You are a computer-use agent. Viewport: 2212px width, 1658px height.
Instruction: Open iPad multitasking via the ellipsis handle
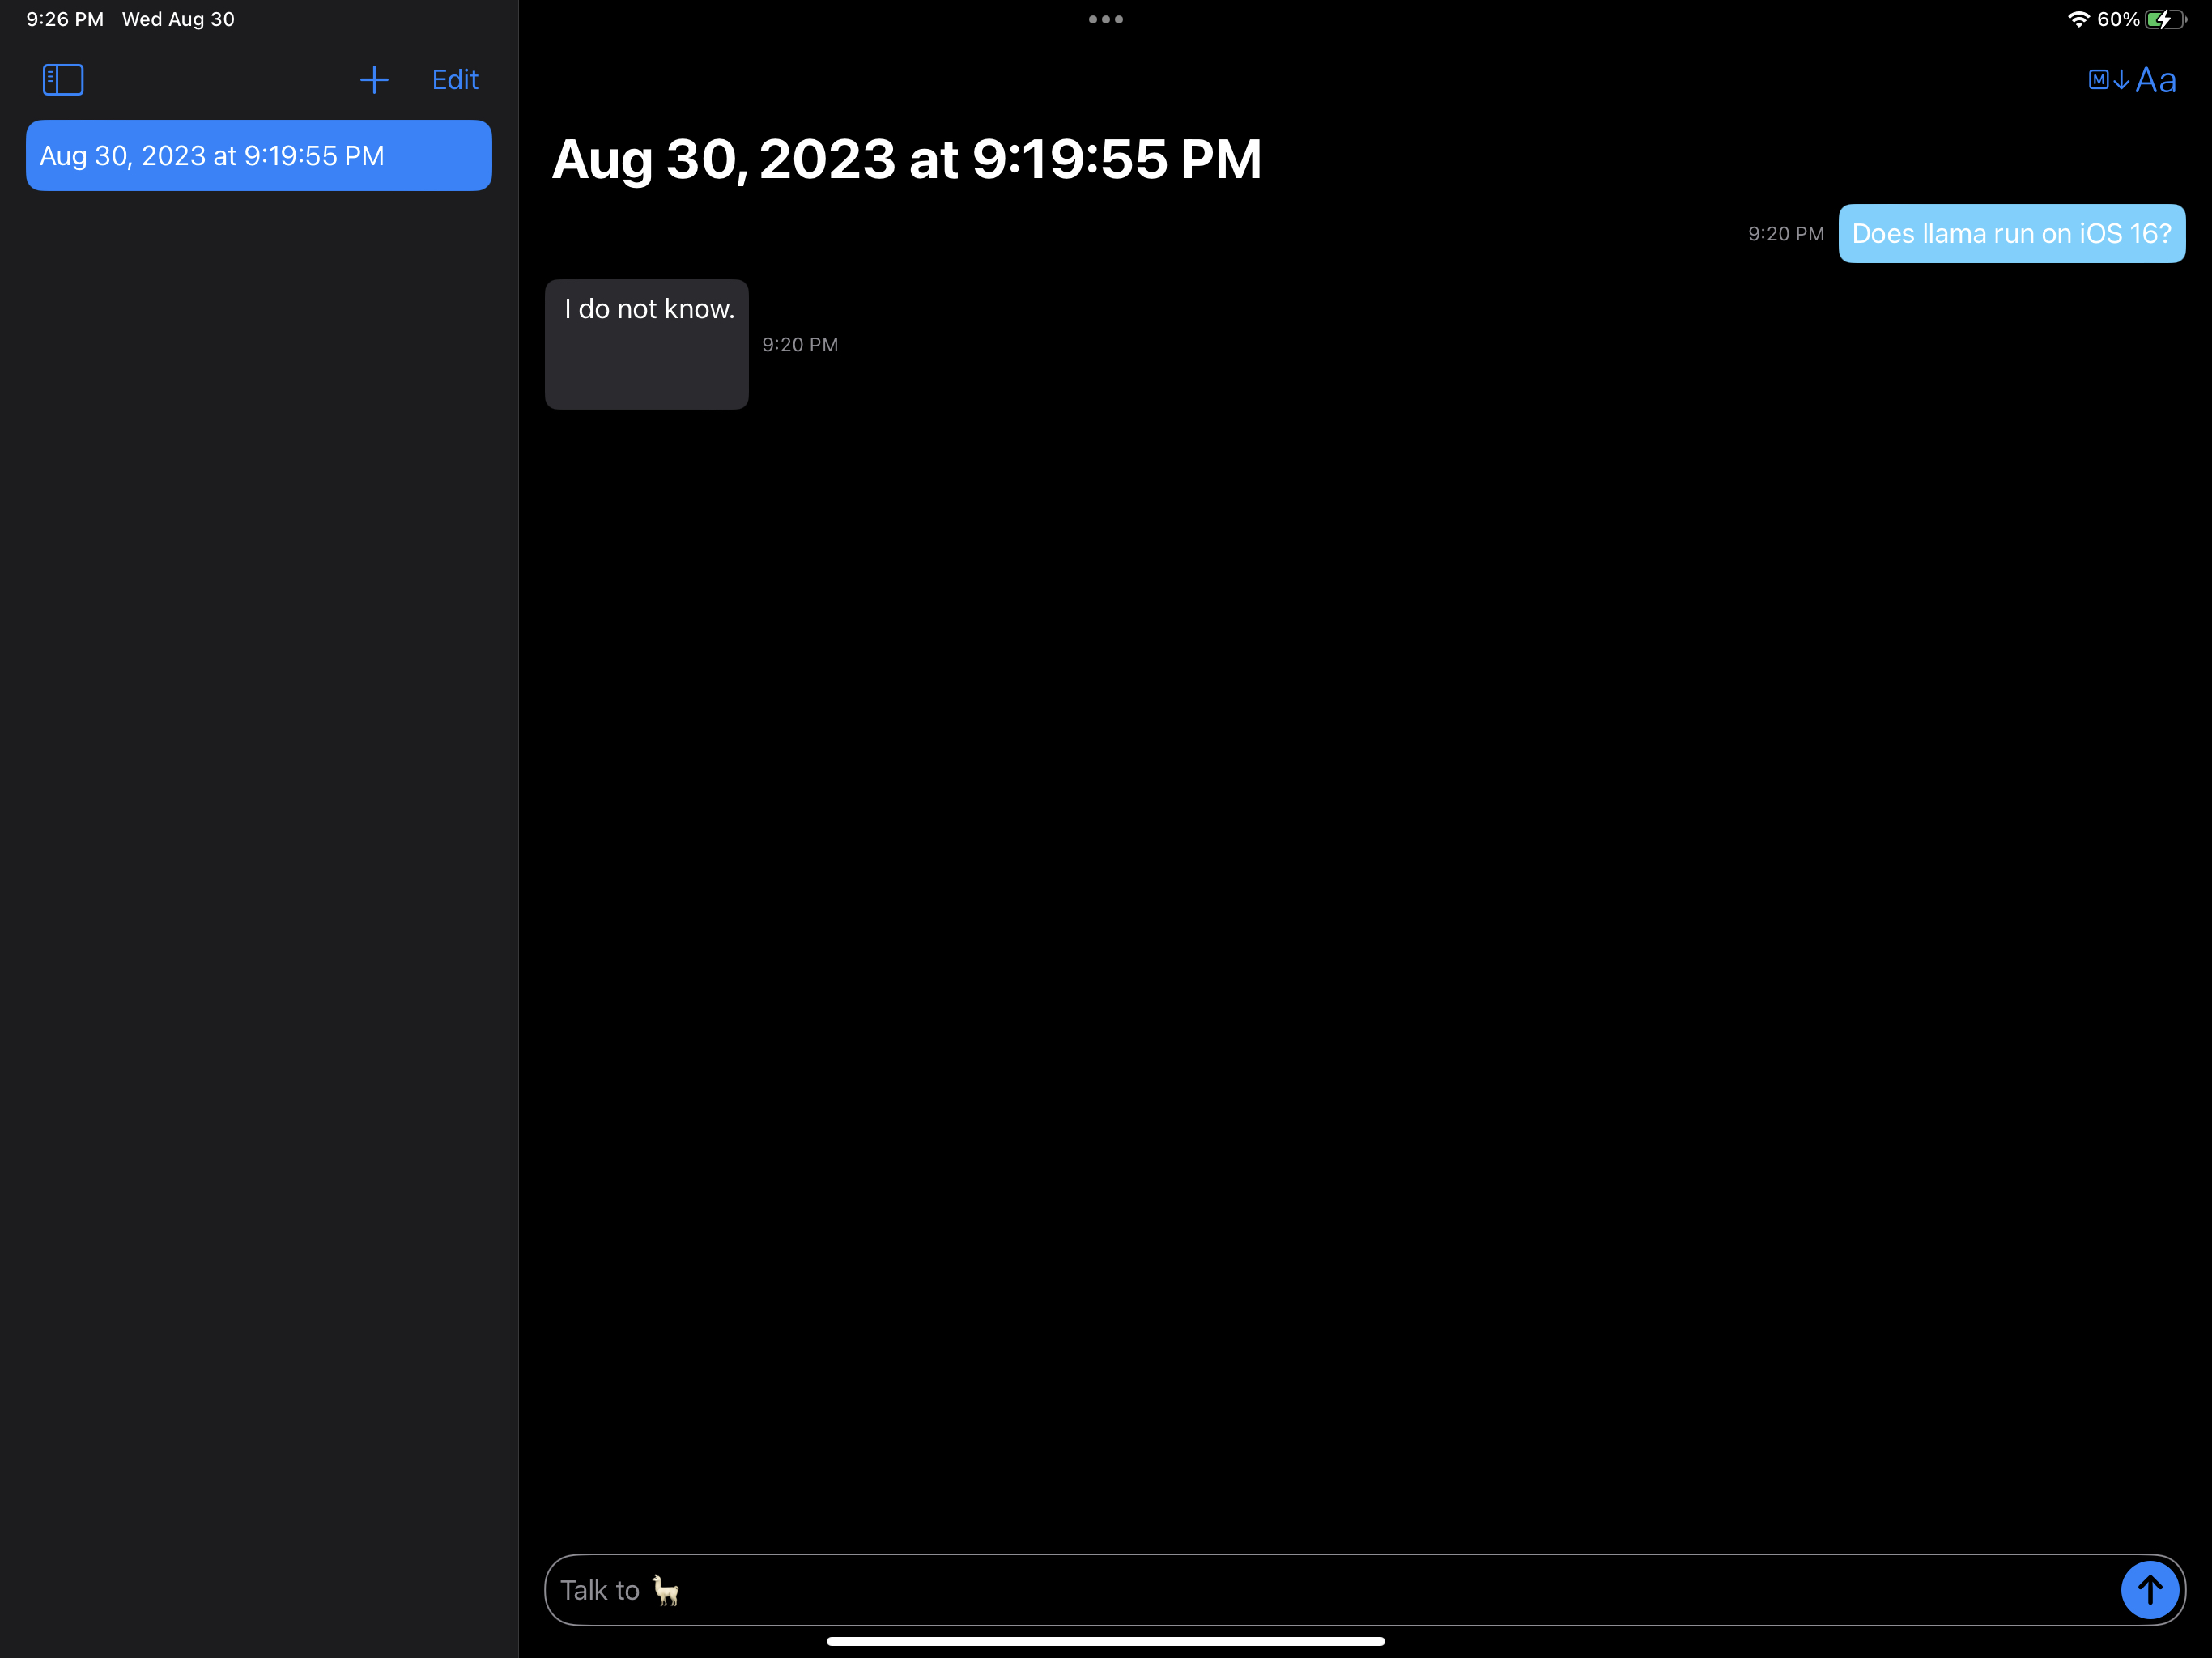pyautogui.click(x=1105, y=19)
